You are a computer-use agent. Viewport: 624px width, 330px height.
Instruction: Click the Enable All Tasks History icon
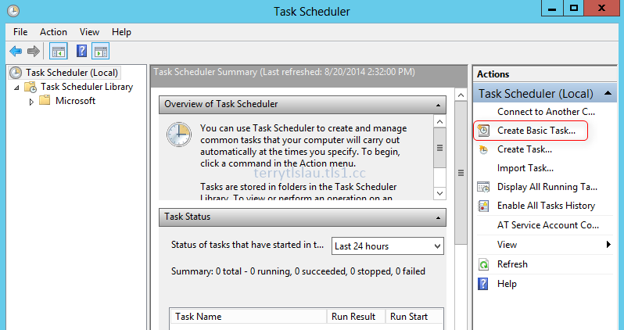click(483, 206)
